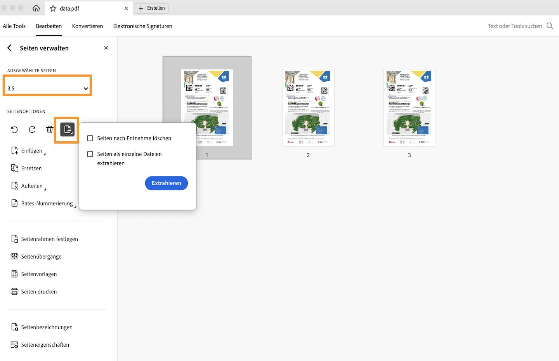Check Seiten als einzelne Dateien extrahieren
The image size is (559, 361).
(90, 154)
